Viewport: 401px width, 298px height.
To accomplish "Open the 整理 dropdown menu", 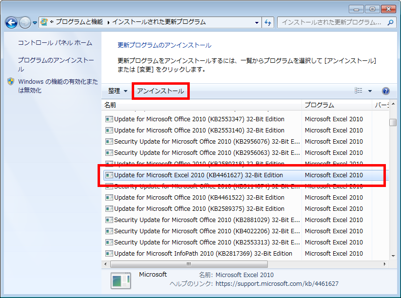I will click(118, 91).
